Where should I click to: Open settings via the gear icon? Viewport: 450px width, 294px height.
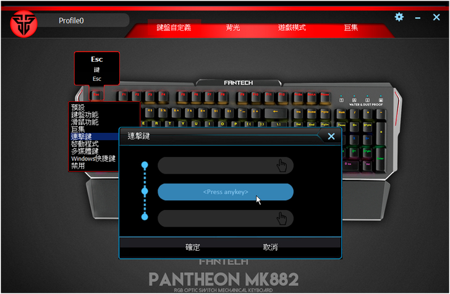pos(399,17)
